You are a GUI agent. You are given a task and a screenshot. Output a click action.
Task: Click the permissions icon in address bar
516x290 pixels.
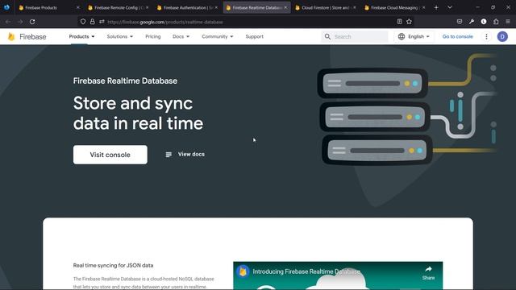point(102,22)
